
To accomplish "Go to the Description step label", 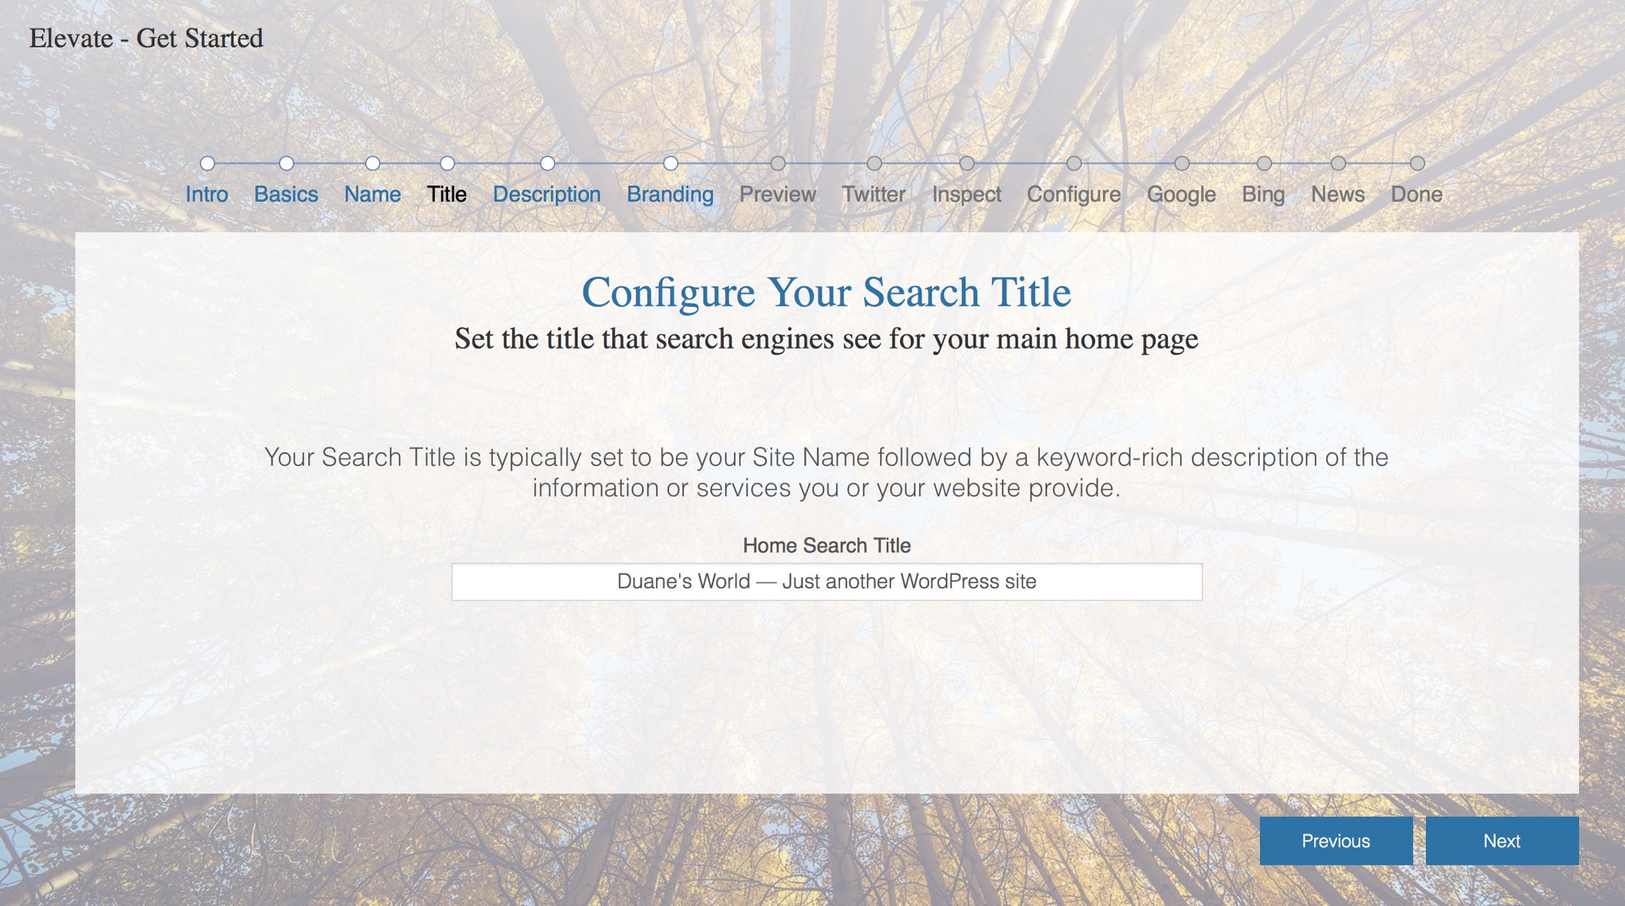I will 546,194.
